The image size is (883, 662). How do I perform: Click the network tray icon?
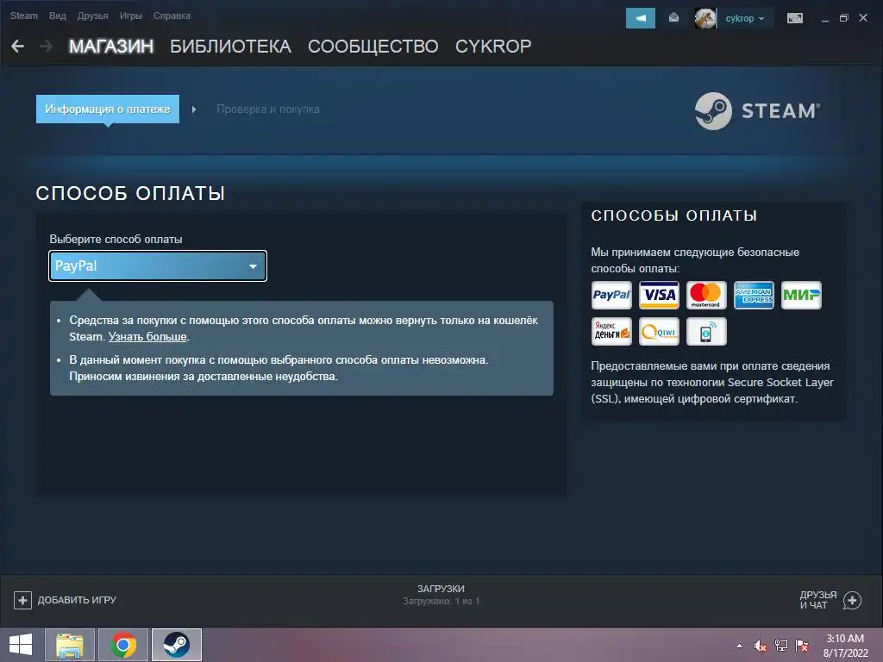coord(781,646)
